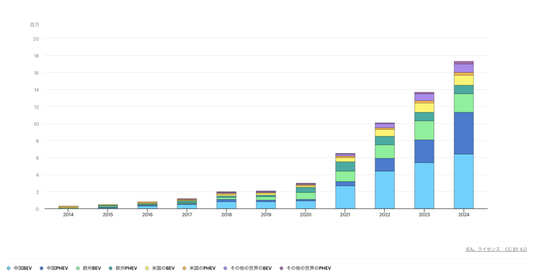
Task: Click the 16 y-axis value
Action: (x=36, y=73)
